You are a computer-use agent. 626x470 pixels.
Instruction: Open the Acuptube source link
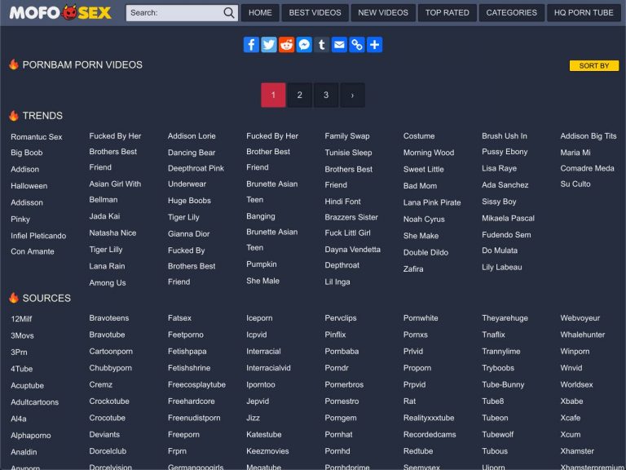pos(27,386)
